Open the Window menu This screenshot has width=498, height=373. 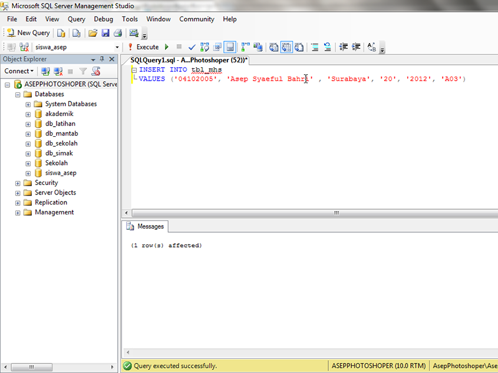(159, 19)
